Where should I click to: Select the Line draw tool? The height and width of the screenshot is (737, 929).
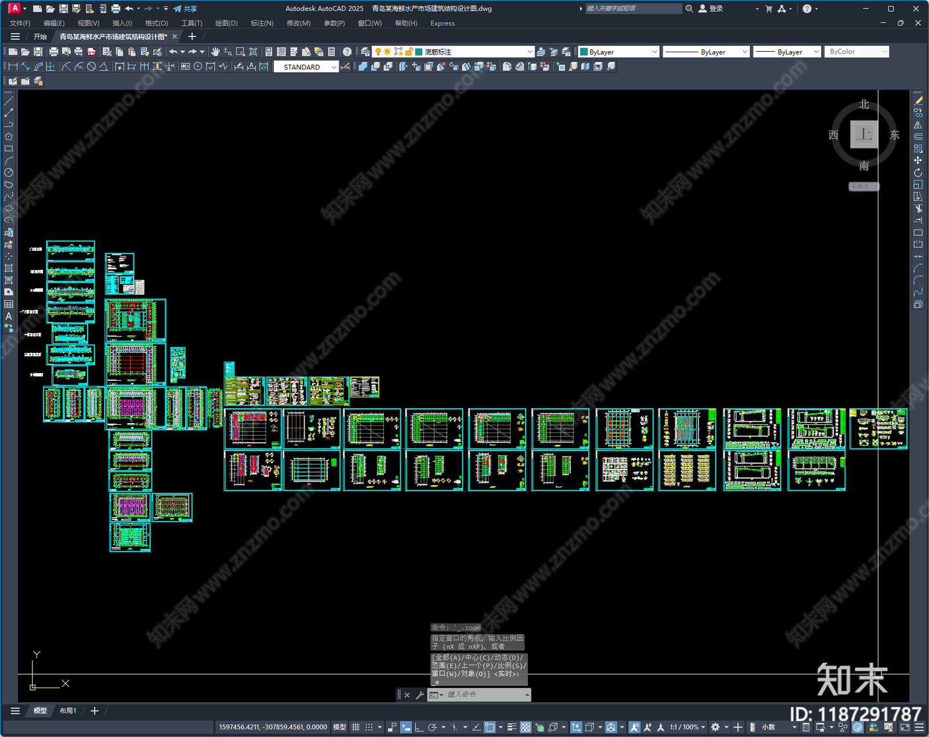(9, 101)
